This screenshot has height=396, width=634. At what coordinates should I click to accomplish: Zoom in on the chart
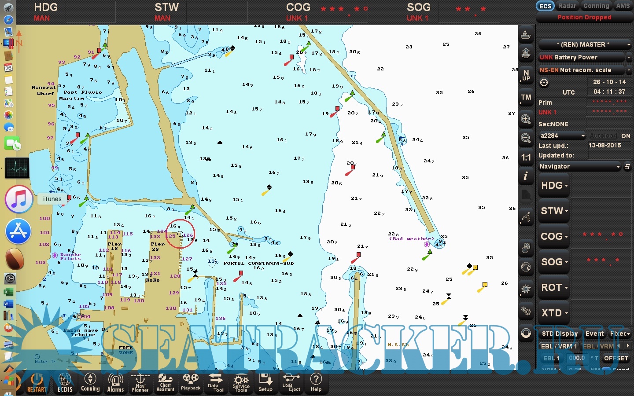[x=526, y=119]
